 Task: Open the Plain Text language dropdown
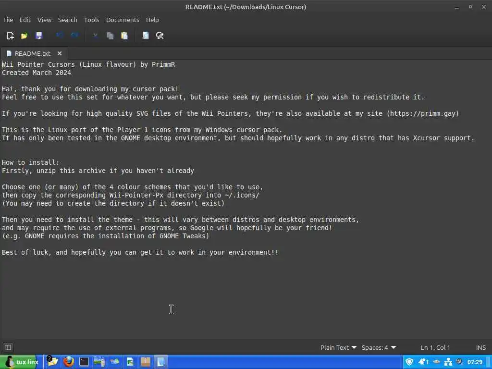click(x=338, y=348)
